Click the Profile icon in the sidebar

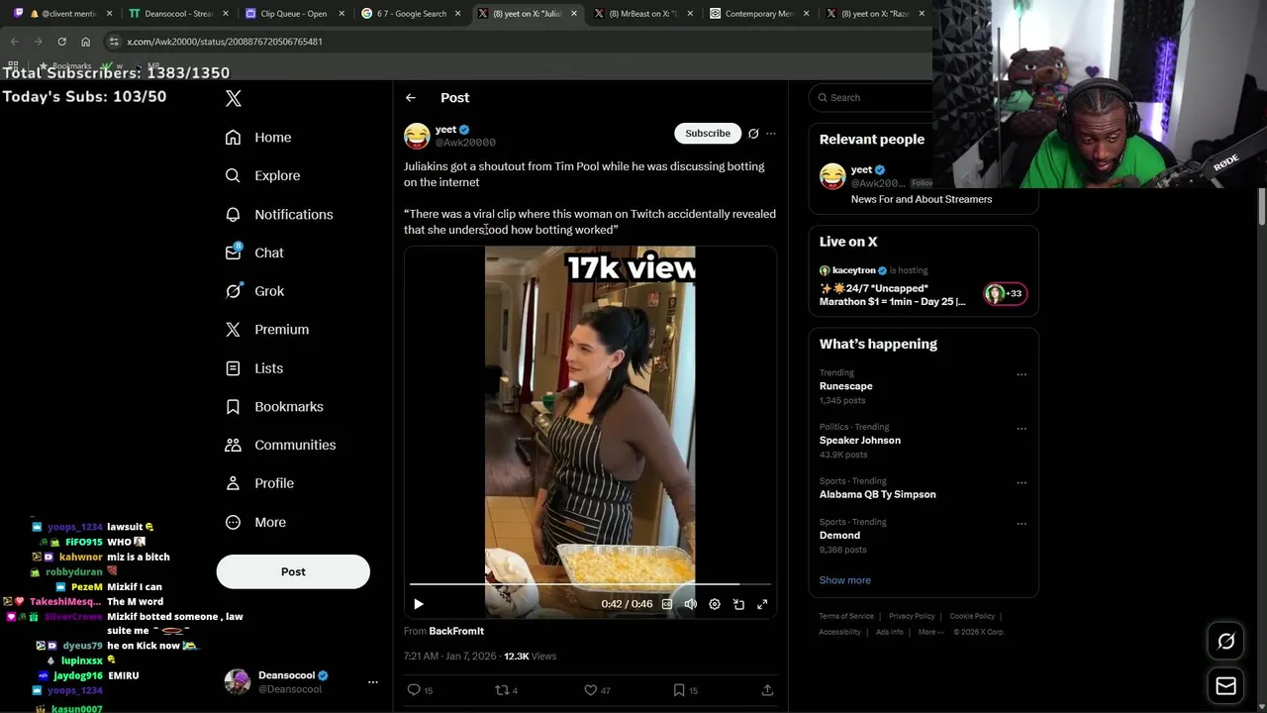[x=233, y=483]
